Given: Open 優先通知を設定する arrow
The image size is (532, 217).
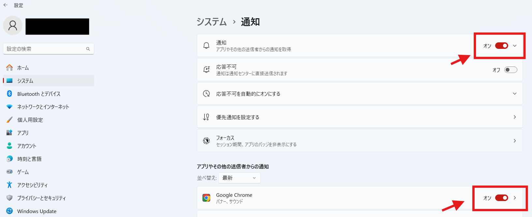Looking at the screenshot, I should (515, 117).
